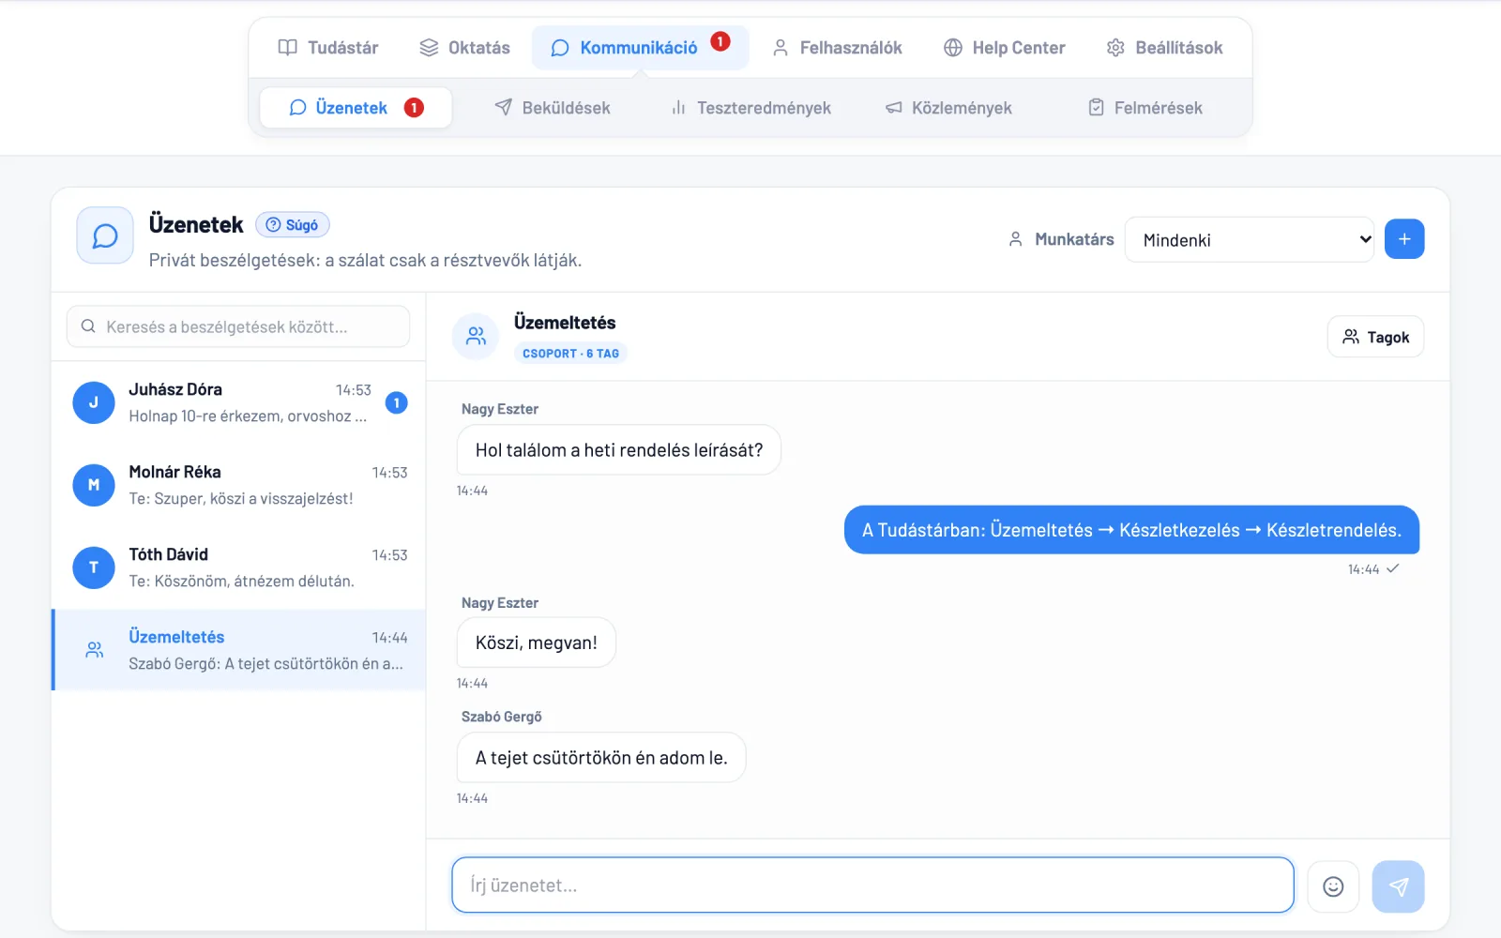The image size is (1501, 938).
Task: Open the Molnár Réka conversation
Action: click(239, 485)
